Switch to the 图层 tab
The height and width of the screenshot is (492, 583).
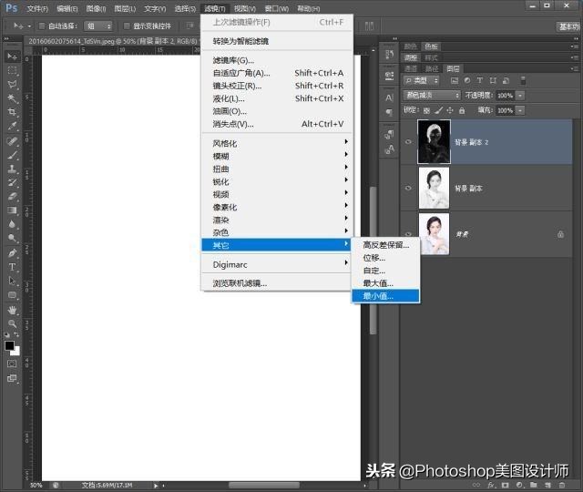tap(453, 68)
